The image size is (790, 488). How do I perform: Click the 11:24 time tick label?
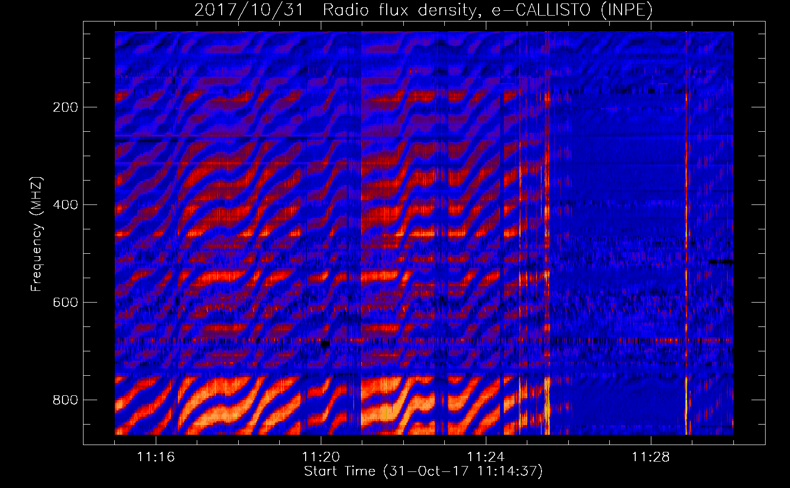coord(486,457)
